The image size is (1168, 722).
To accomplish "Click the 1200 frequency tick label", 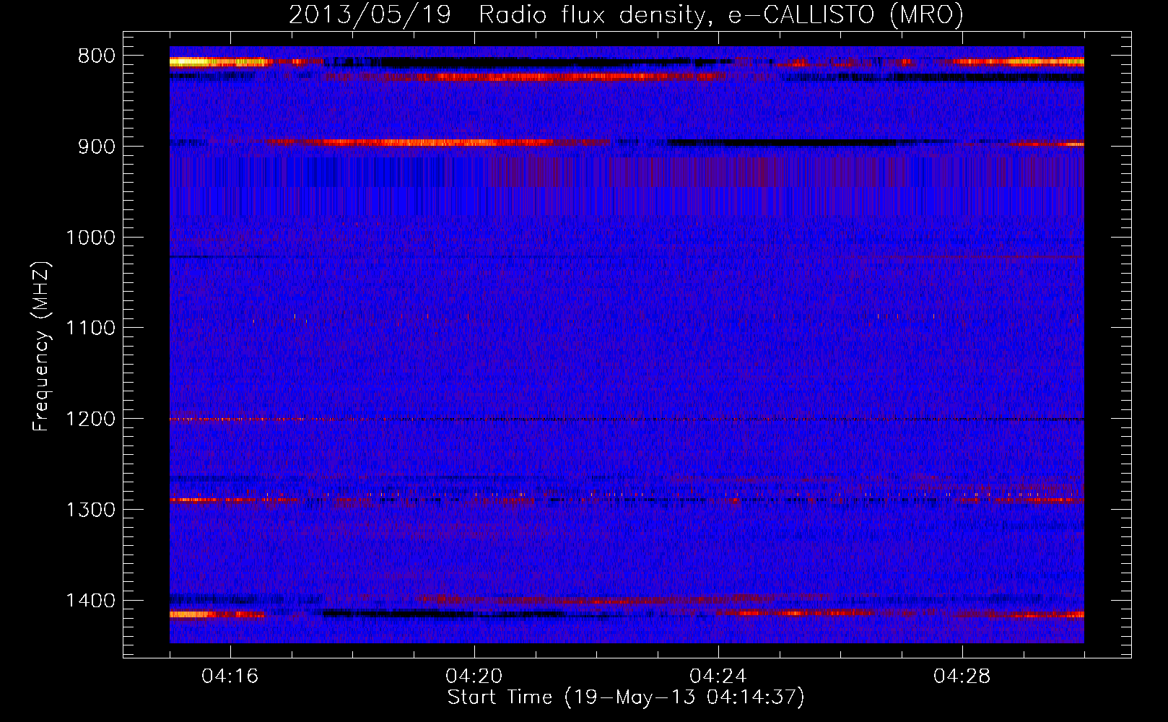I will [x=90, y=419].
